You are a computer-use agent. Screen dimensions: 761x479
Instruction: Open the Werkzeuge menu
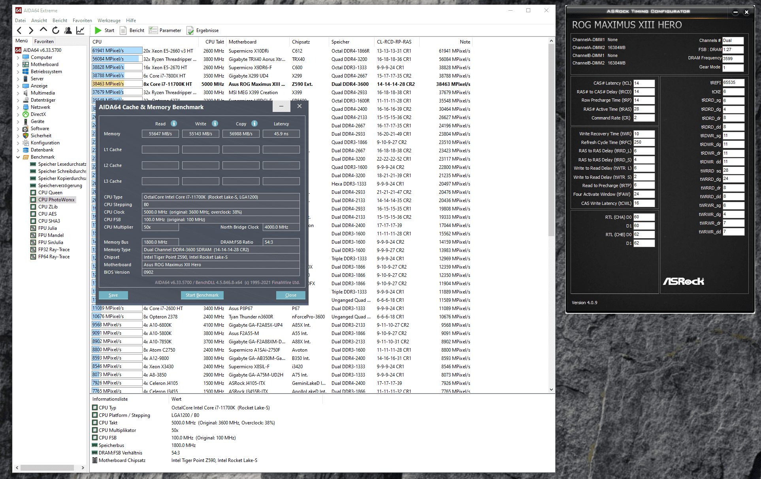[109, 21]
